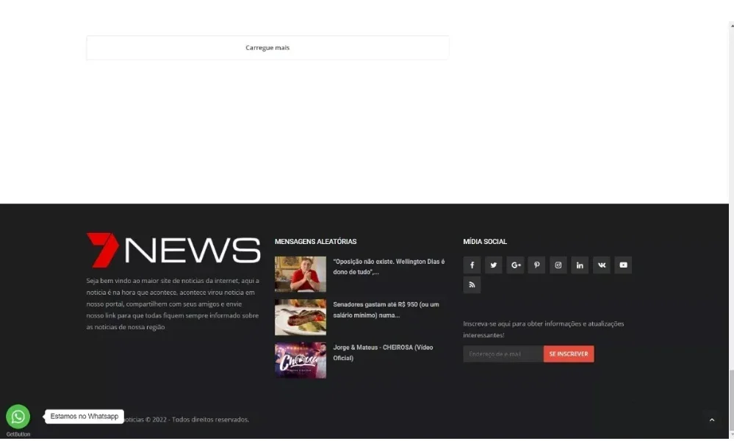Click the Carregue mais button
The width and height of the screenshot is (734, 441).
(267, 47)
